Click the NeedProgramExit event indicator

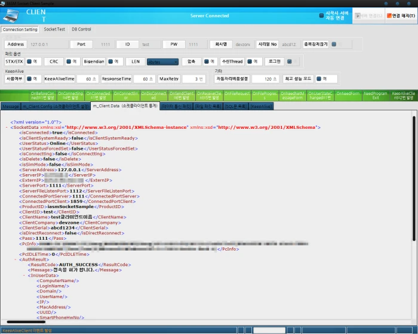[376, 95]
